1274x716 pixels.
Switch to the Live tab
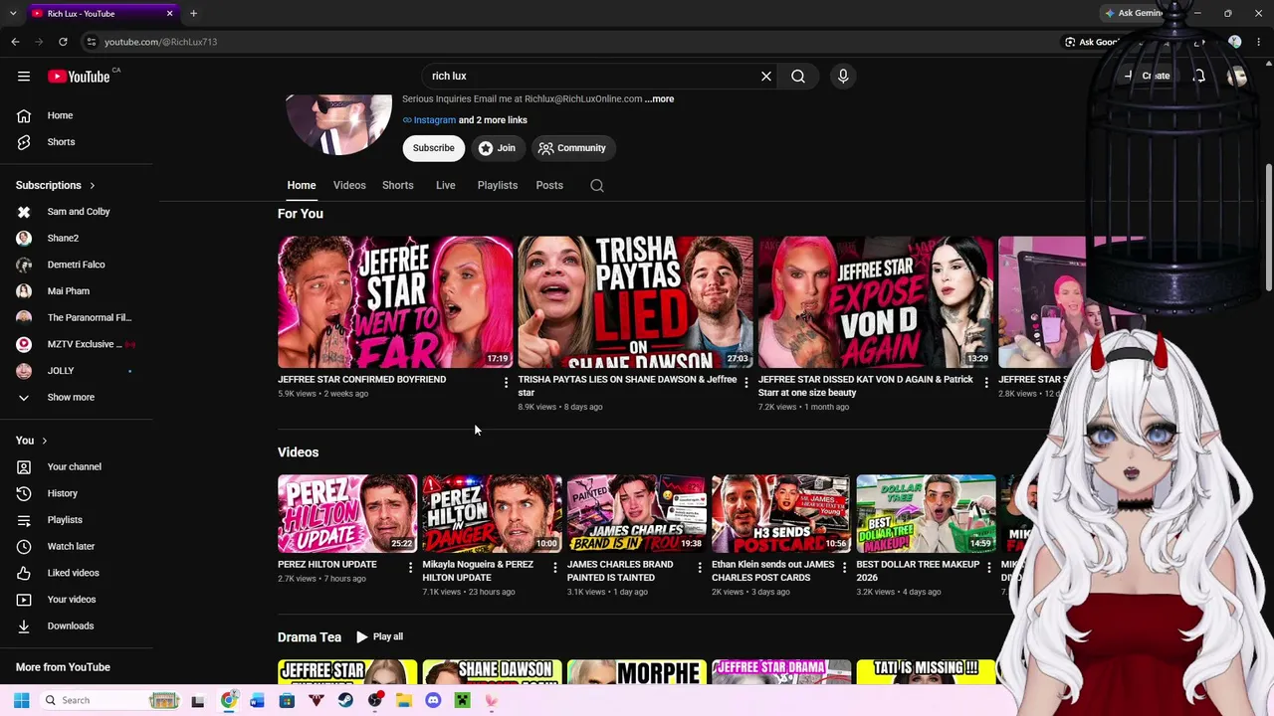pos(445,185)
